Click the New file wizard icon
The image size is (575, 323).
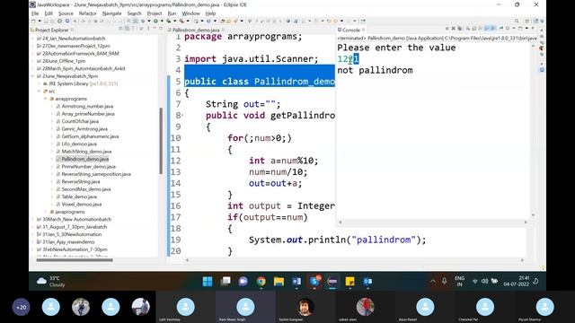pyautogui.click(x=33, y=21)
